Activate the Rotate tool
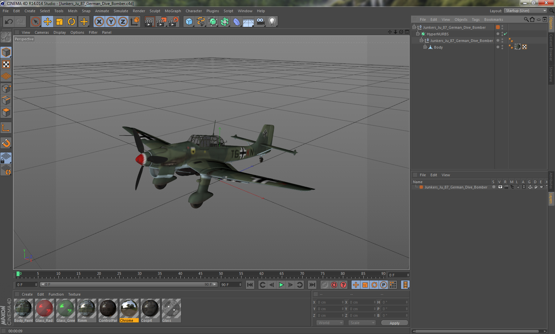Screen dimensions: 555x334 [x=71, y=22]
